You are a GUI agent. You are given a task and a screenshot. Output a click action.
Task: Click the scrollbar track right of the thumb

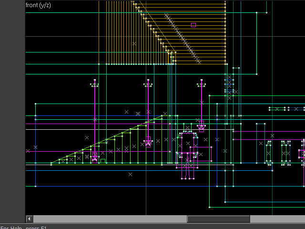(276, 219)
